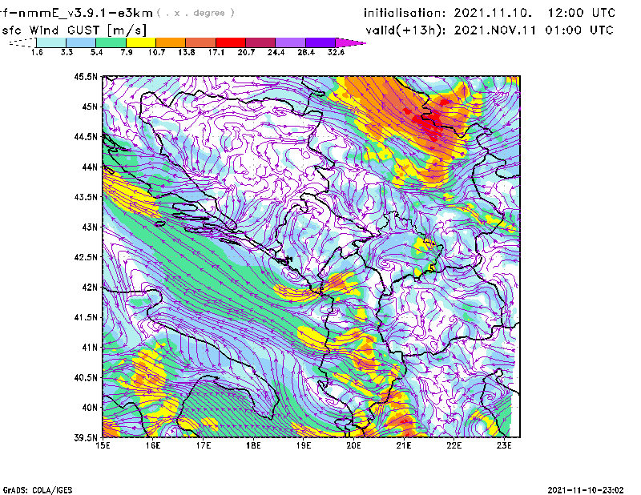The width and height of the screenshot is (641, 495).
Task: Click the 22E longitude label
Action: point(454,445)
